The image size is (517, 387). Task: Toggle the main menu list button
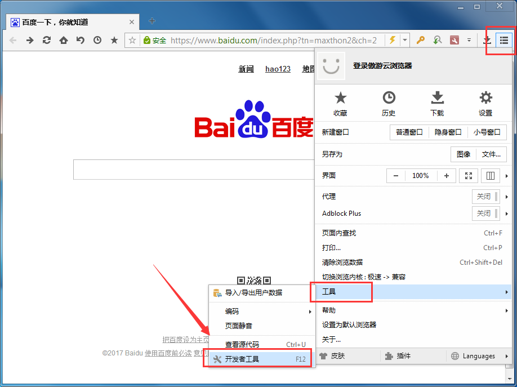pos(504,40)
